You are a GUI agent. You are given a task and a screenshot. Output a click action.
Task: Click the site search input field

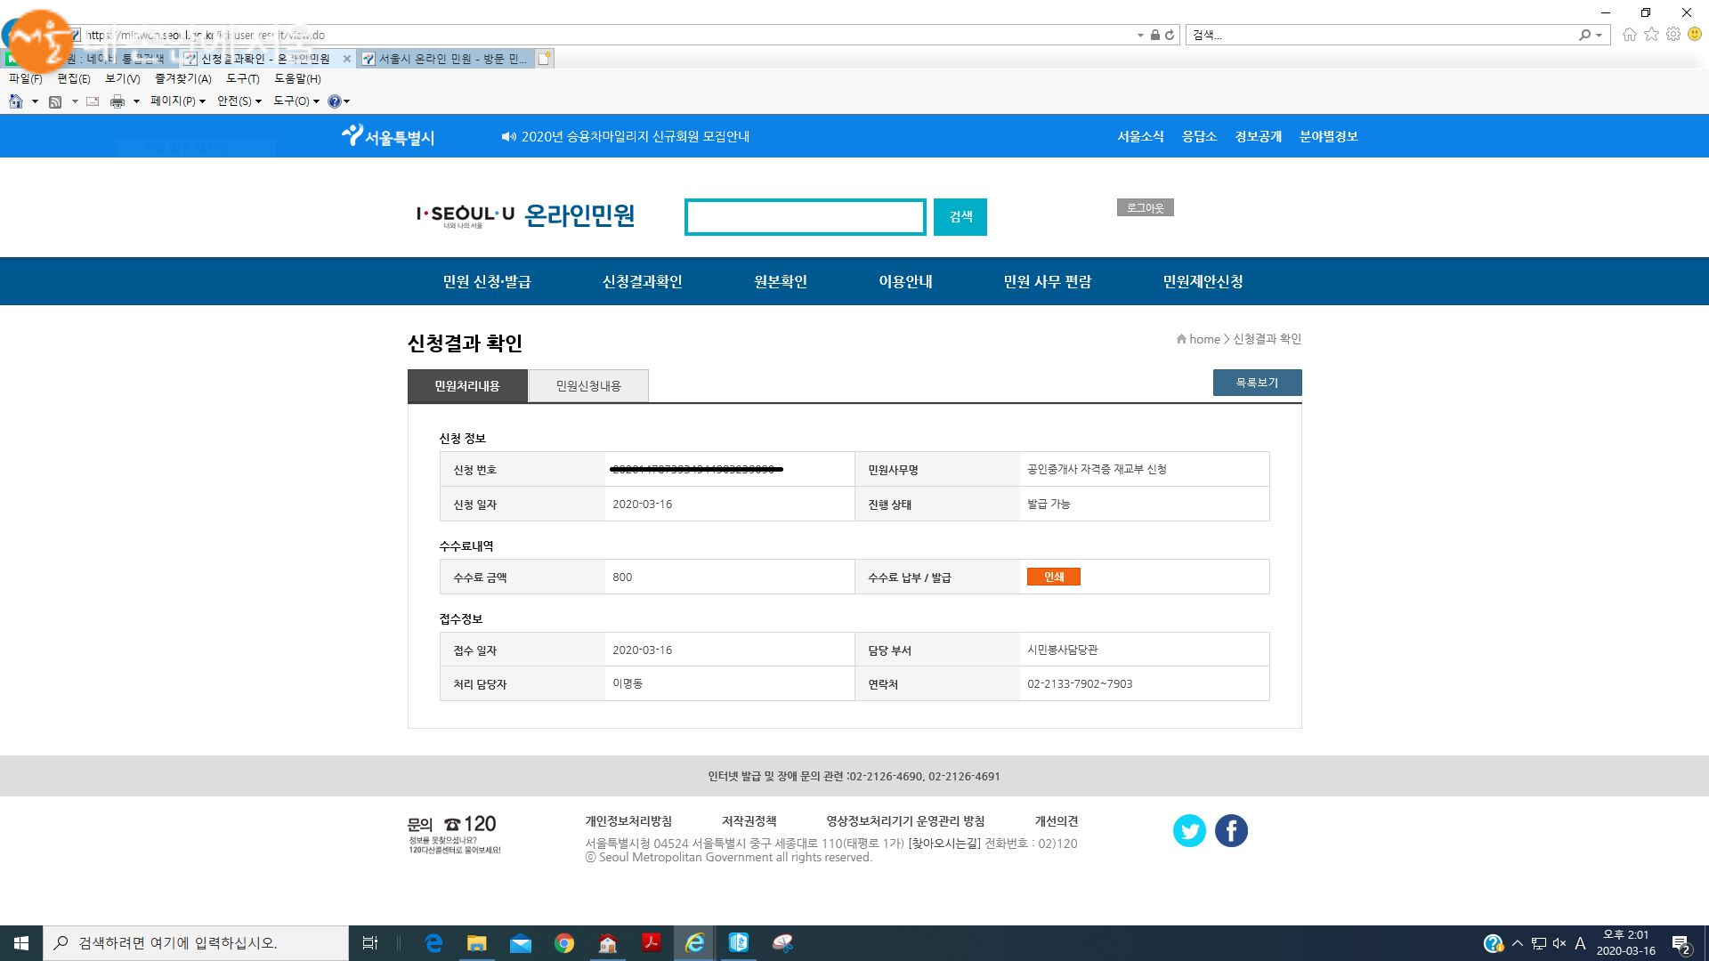point(805,217)
